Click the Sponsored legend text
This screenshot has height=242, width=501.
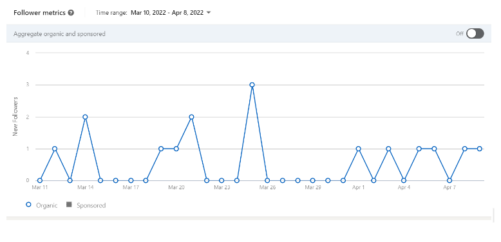[91, 205]
